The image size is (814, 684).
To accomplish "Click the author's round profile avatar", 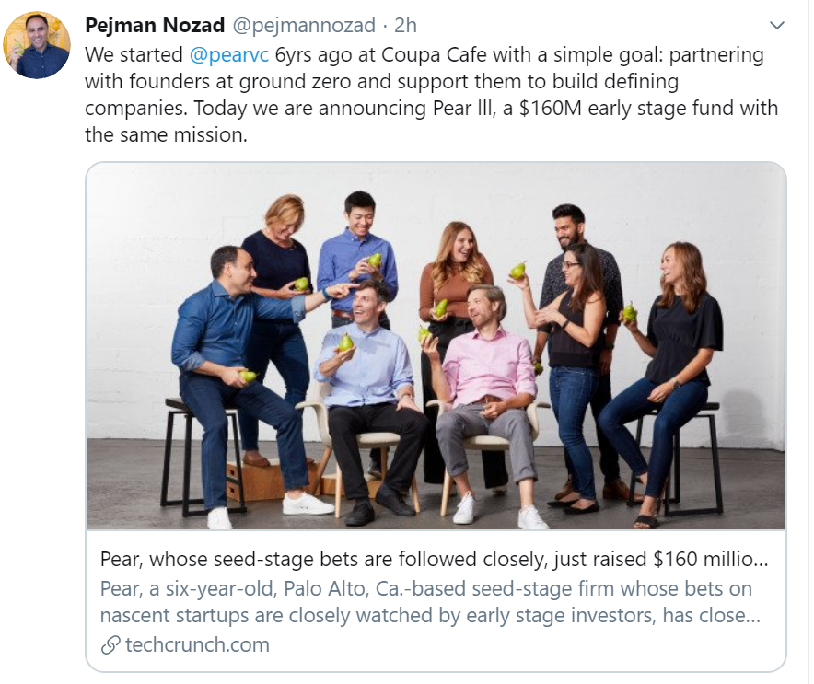I will pyautogui.click(x=36, y=45).
